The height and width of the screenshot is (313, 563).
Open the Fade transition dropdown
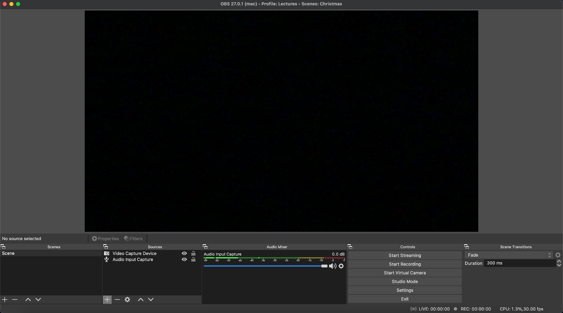coord(509,255)
